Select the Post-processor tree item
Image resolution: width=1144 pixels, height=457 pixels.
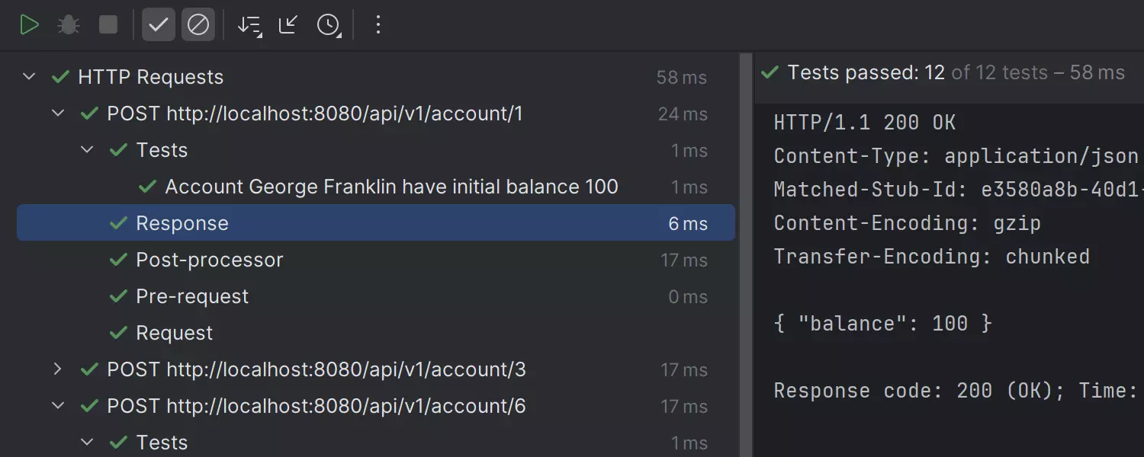click(209, 260)
